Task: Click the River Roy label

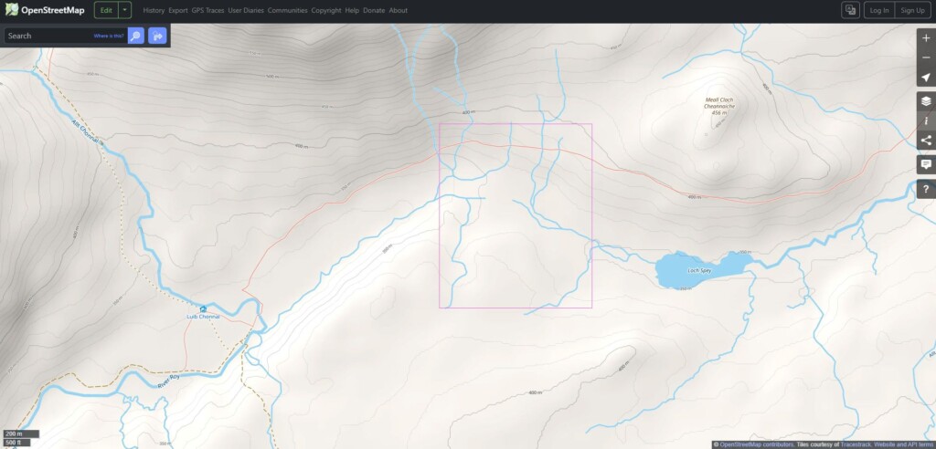Action: click(169, 381)
